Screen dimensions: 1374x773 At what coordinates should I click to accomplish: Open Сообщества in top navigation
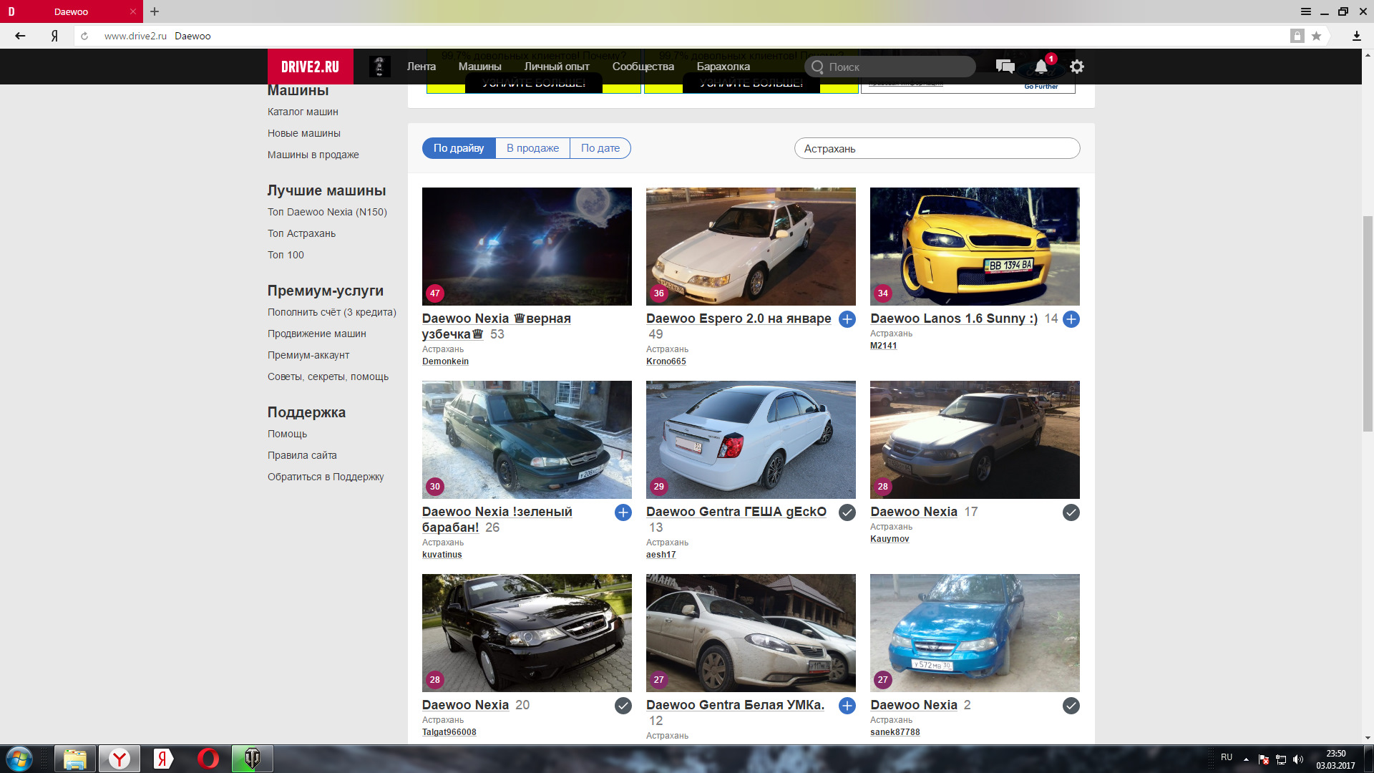643,67
